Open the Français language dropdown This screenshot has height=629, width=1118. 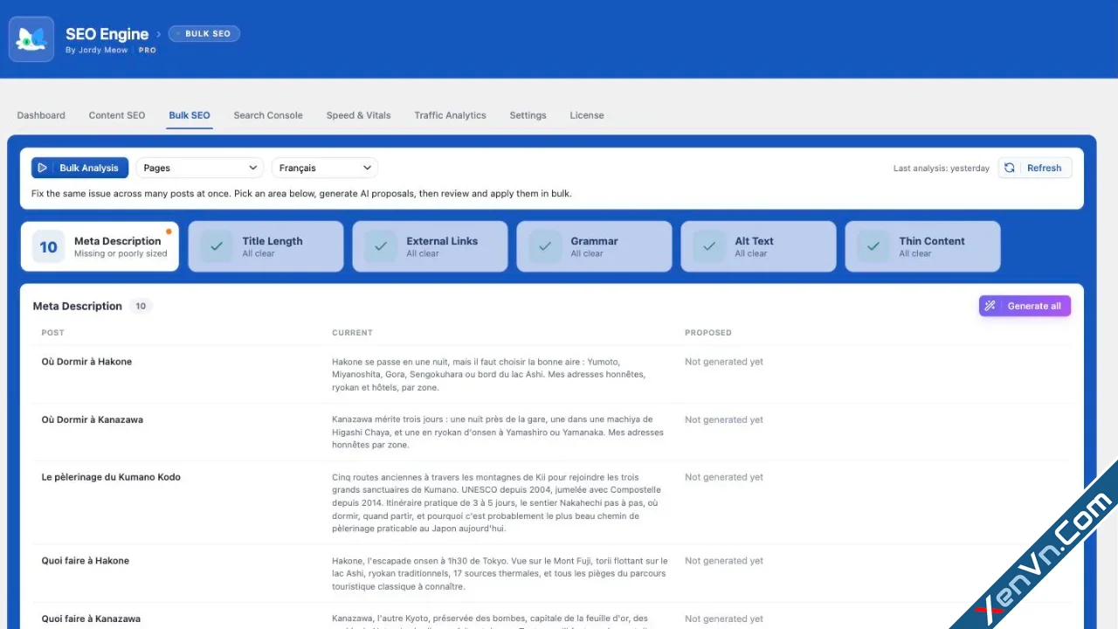click(324, 168)
